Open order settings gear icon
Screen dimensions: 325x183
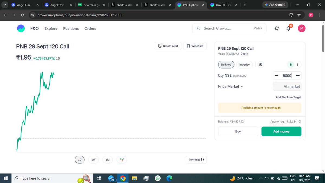[x=261, y=65]
